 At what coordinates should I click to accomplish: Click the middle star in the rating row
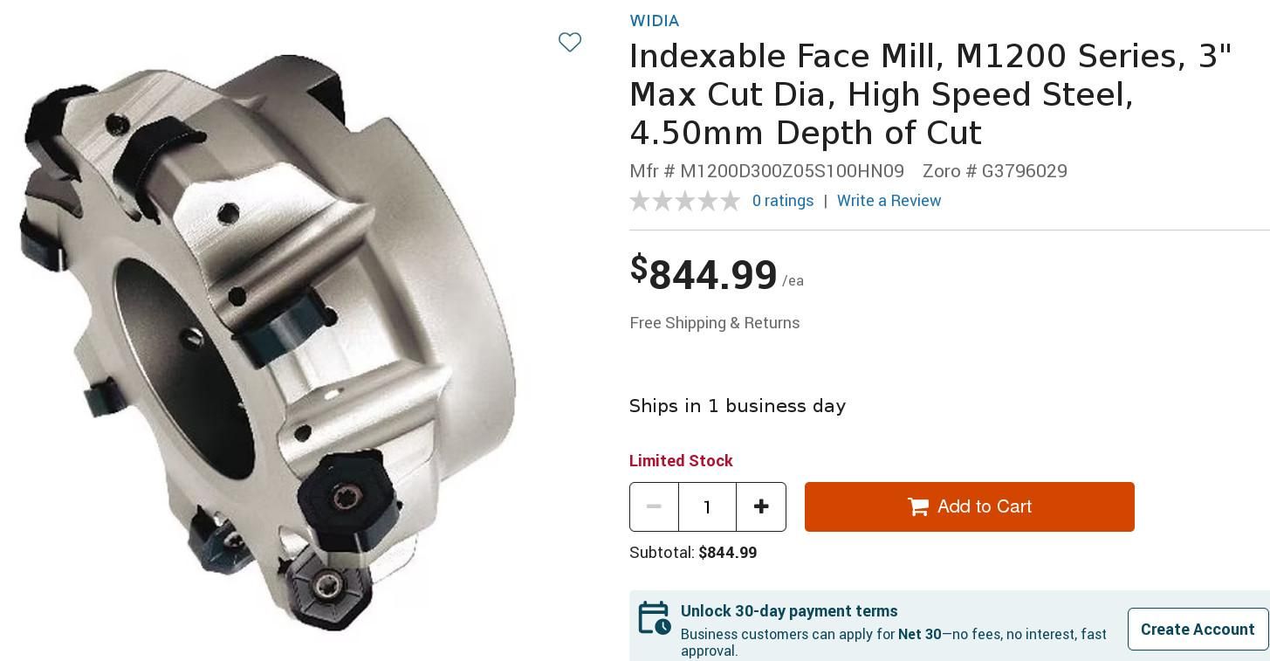tap(685, 201)
